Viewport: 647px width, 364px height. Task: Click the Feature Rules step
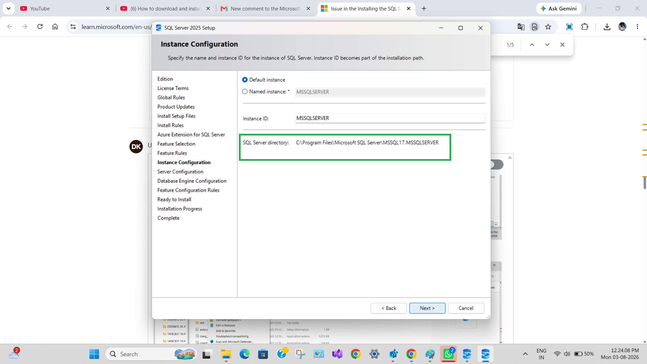(172, 153)
